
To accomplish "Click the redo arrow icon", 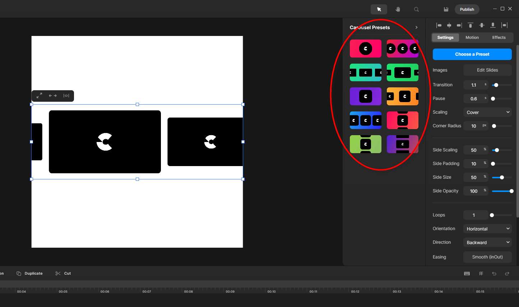I will click(x=507, y=274).
